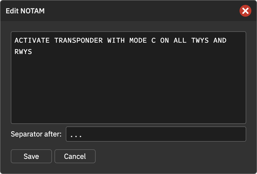Click the word ON in NOTAM text

coord(164,40)
